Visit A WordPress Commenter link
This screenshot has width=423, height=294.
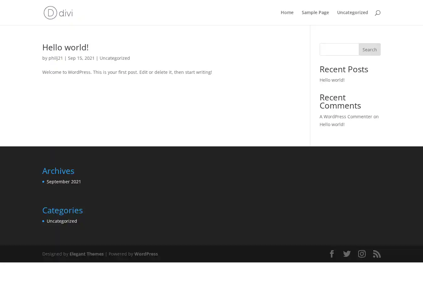point(346,117)
